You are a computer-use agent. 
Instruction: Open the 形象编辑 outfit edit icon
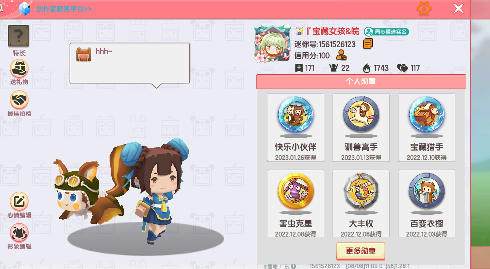click(19, 233)
